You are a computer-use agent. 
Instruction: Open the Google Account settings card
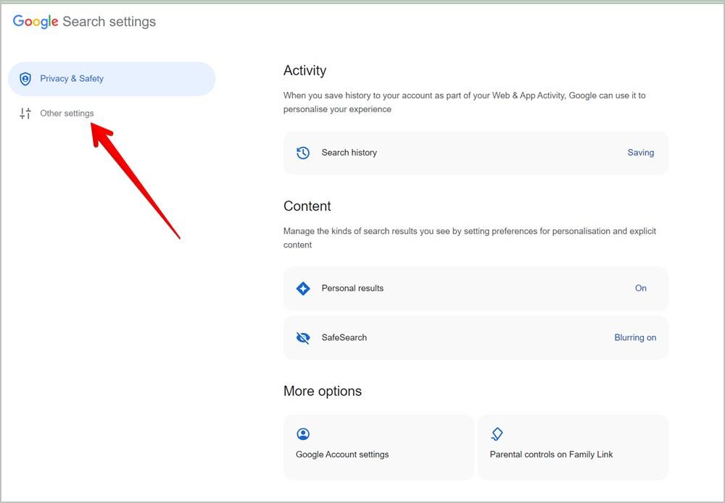click(378, 447)
